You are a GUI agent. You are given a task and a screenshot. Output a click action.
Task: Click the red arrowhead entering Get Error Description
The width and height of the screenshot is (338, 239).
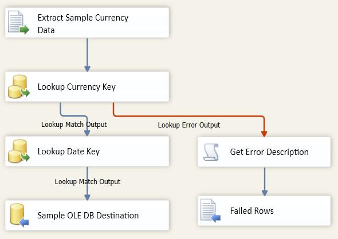(x=264, y=134)
